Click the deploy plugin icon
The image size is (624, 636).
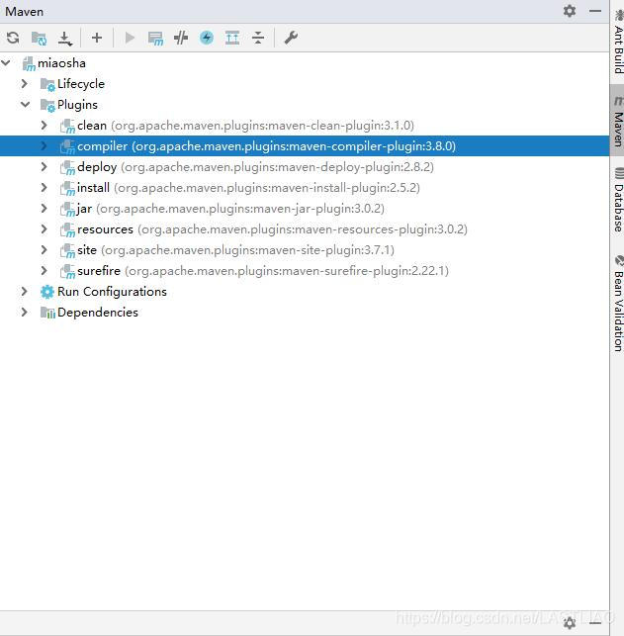click(67, 167)
